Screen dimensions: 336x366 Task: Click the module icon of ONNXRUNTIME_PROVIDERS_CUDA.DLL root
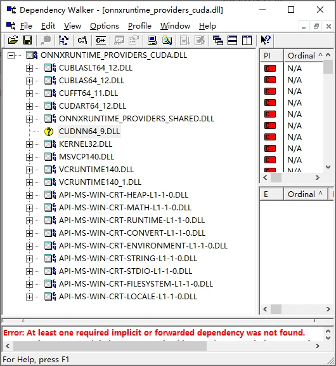tap(32, 55)
